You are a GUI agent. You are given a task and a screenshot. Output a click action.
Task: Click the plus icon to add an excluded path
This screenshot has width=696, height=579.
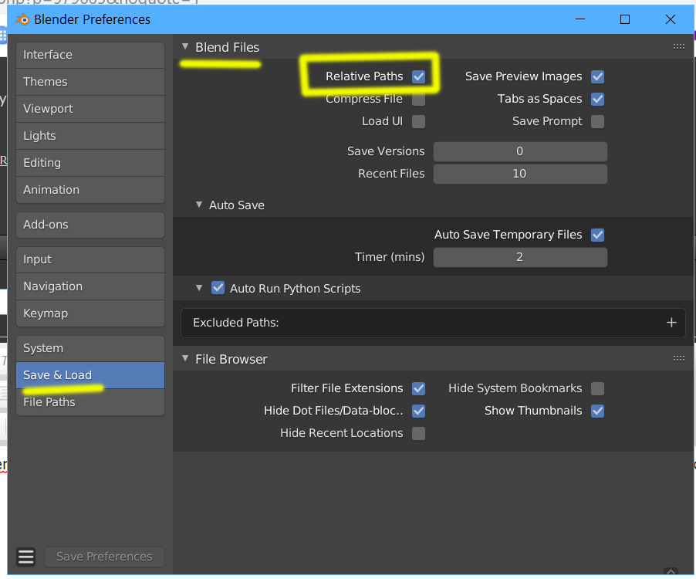(x=671, y=323)
